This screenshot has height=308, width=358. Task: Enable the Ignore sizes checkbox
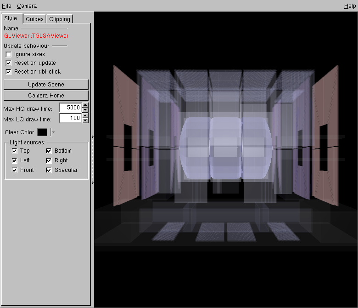pos(8,54)
